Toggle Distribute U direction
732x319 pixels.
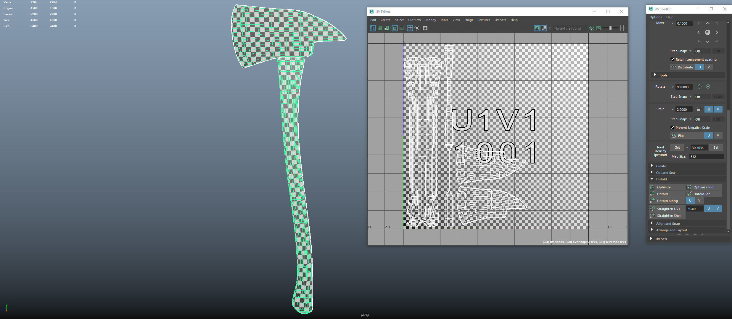coord(700,67)
